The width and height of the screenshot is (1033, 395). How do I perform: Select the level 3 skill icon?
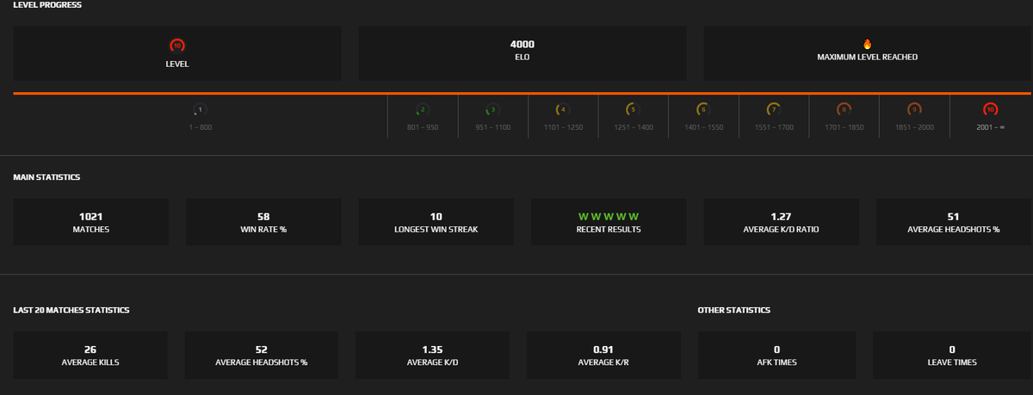pyautogui.click(x=492, y=110)
